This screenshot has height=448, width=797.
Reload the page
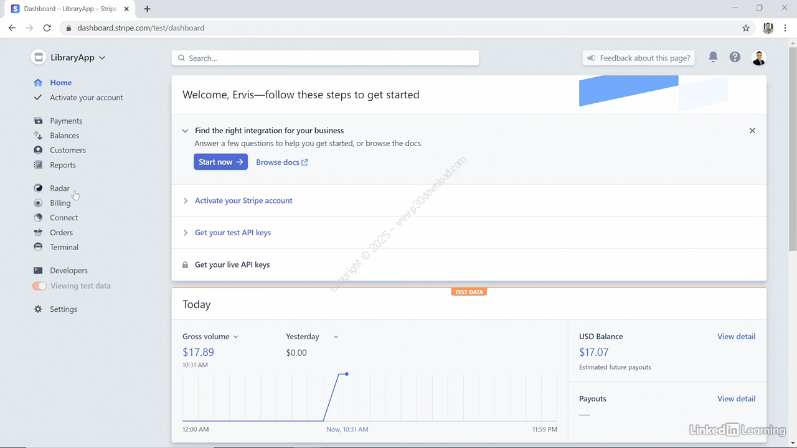tap(47, 28)
